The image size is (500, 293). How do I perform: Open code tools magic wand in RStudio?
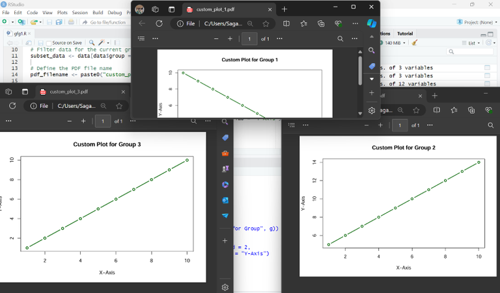[x=102, y=42]
